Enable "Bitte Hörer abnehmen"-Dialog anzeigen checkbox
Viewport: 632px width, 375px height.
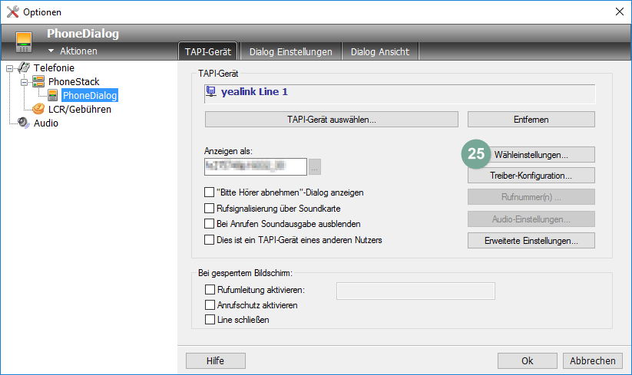[x=210, y=192]
